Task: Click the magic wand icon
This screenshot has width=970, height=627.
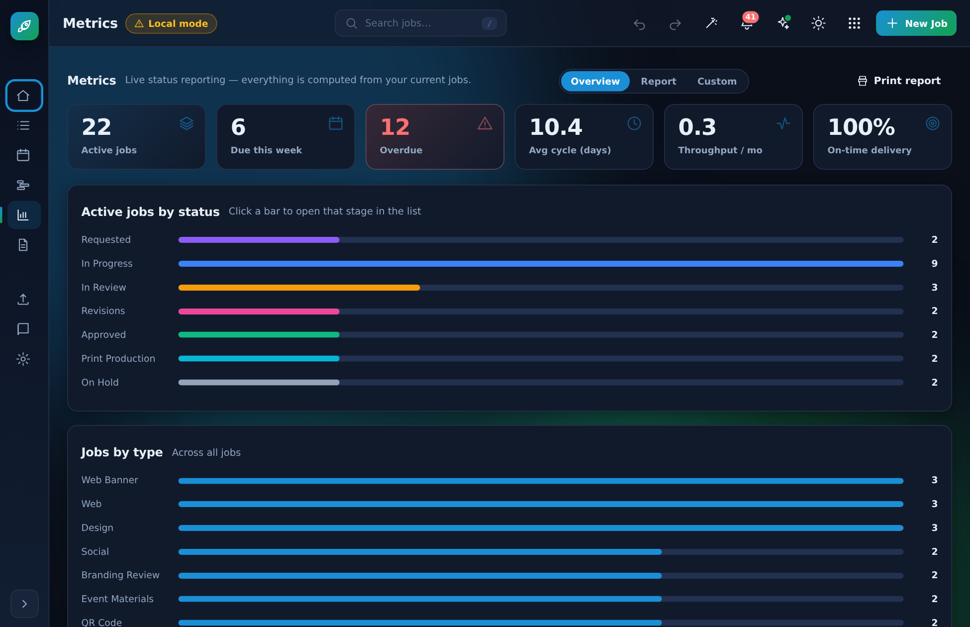Action: tap(711, 23)
